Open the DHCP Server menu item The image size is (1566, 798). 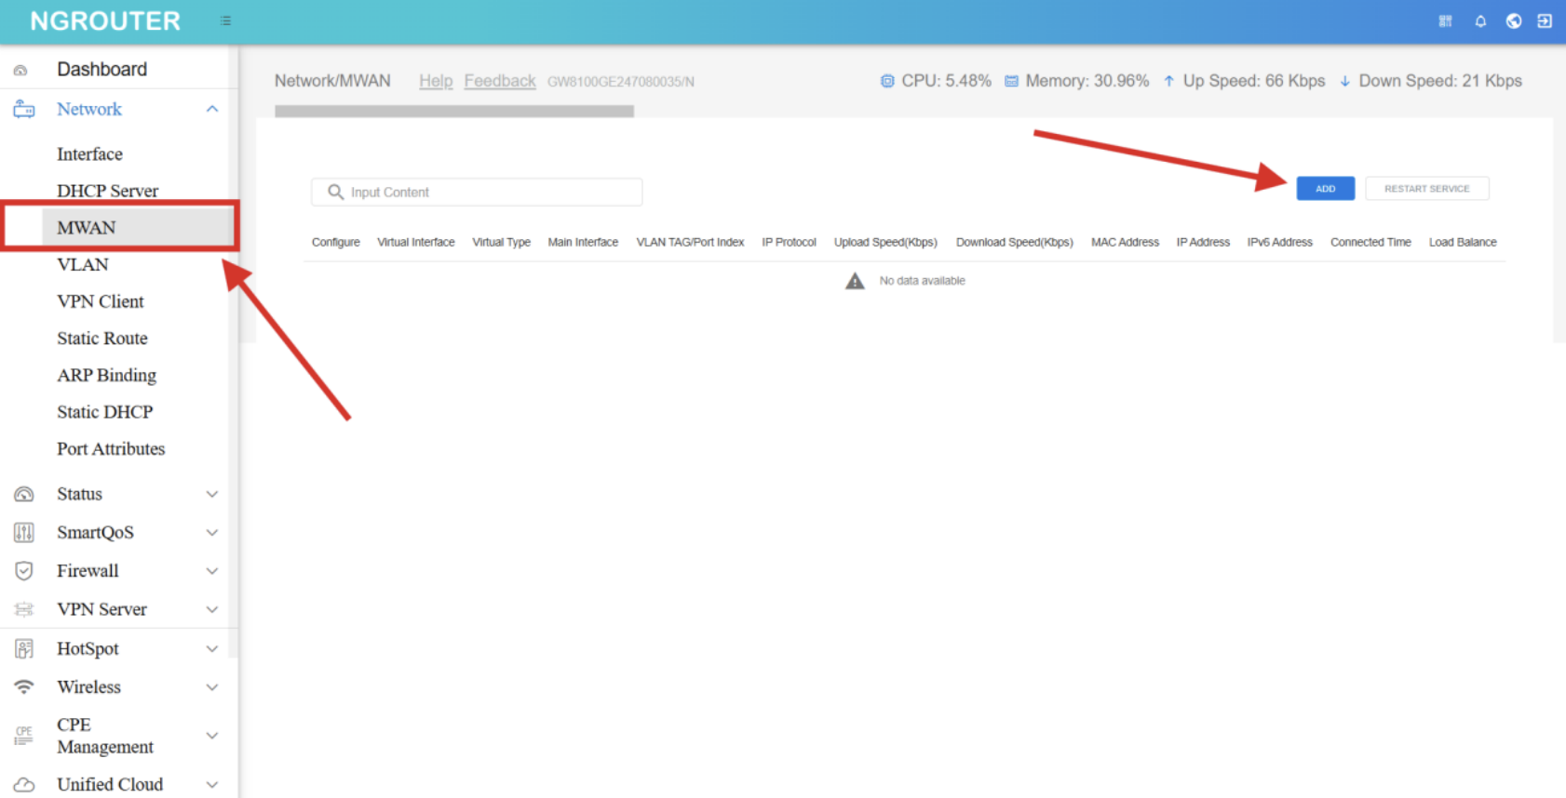pos(107,191)
